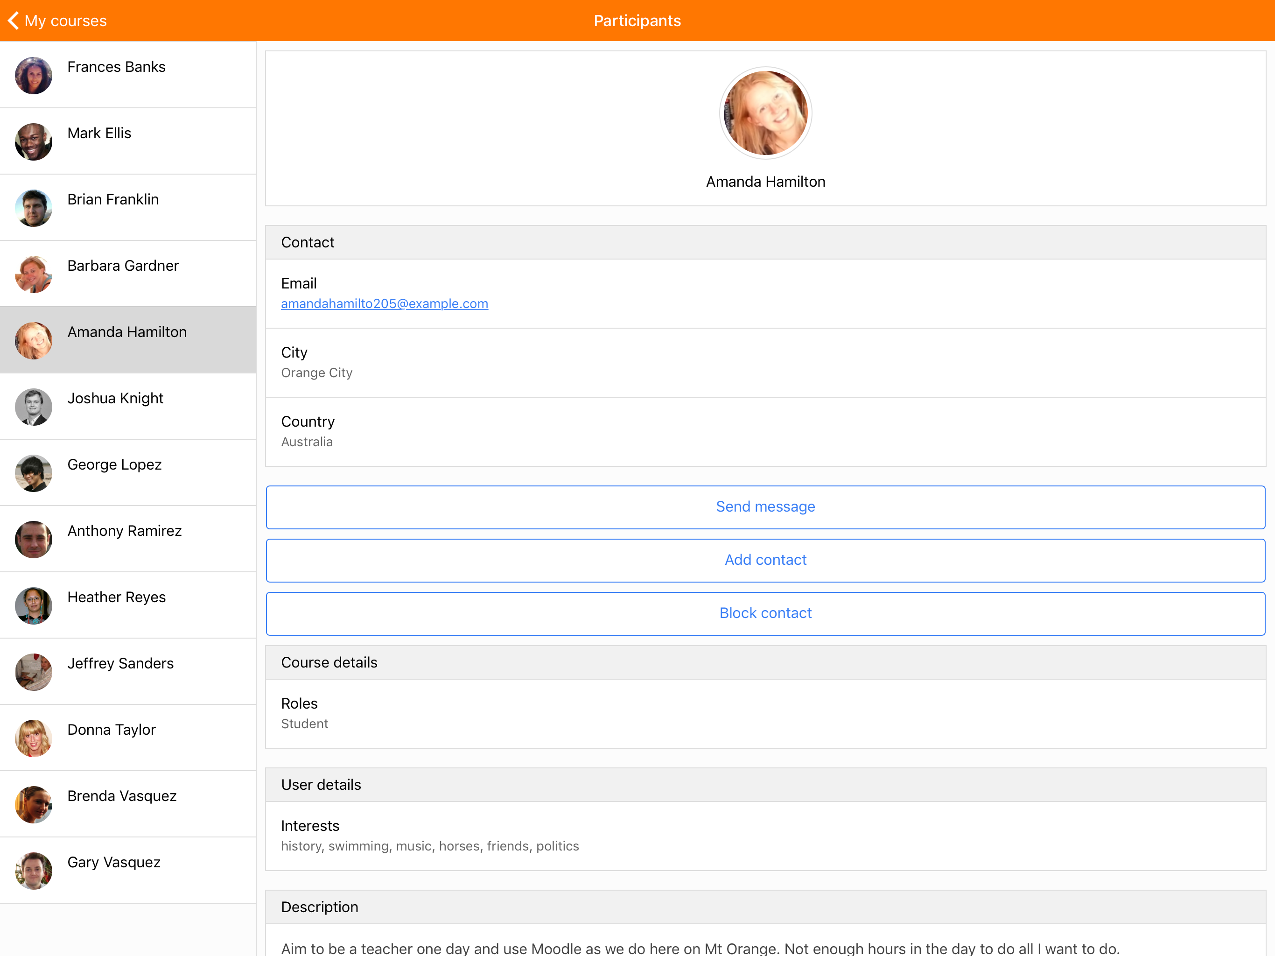Viewport: 1275px width, 956px height.
Task: Click Amanda Hamilton's list avatar
Action: [34, 340]
